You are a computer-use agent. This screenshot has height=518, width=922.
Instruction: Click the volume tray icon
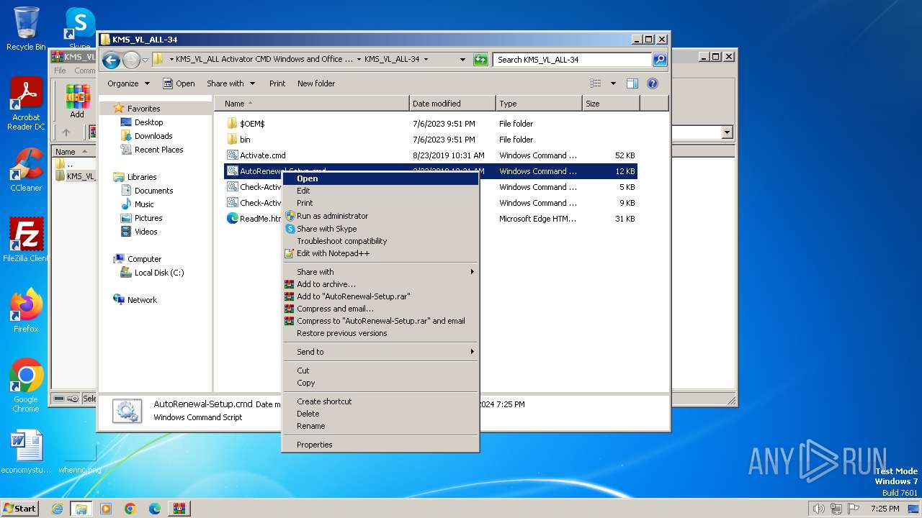tap(818, 509)
